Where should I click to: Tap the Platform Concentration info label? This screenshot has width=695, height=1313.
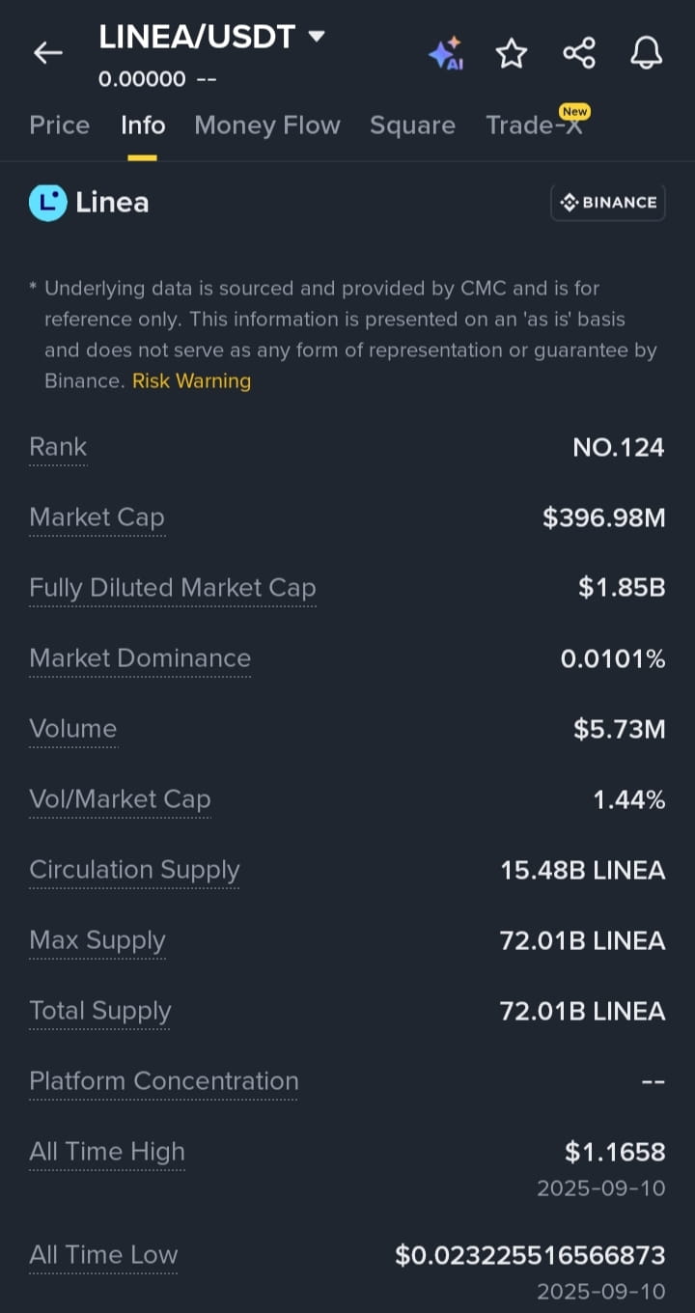[x=164, y=1081]
